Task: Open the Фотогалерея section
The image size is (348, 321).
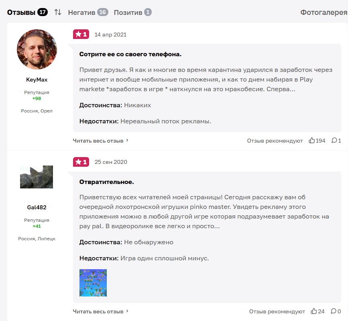Action: click(x=324, y=12)
